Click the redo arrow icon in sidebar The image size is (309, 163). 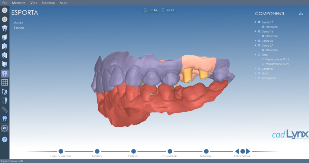pyautogui.click(x=5, y=19)
